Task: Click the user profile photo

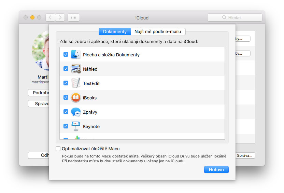Action: pyautogui.click(x=40, y=50)
